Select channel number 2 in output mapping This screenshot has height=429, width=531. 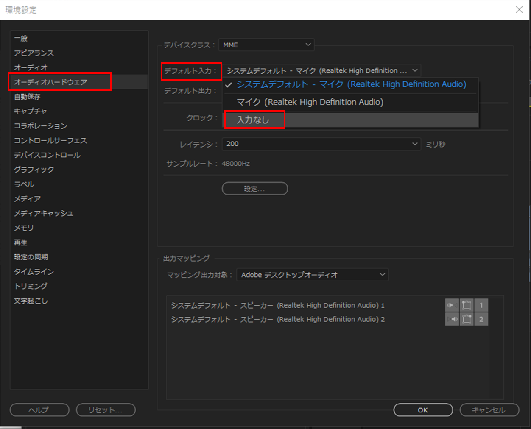click(481, 319)
